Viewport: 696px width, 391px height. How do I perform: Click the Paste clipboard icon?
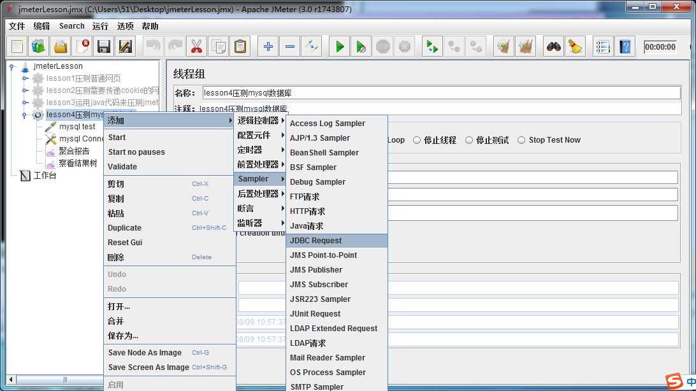(240, 46)
